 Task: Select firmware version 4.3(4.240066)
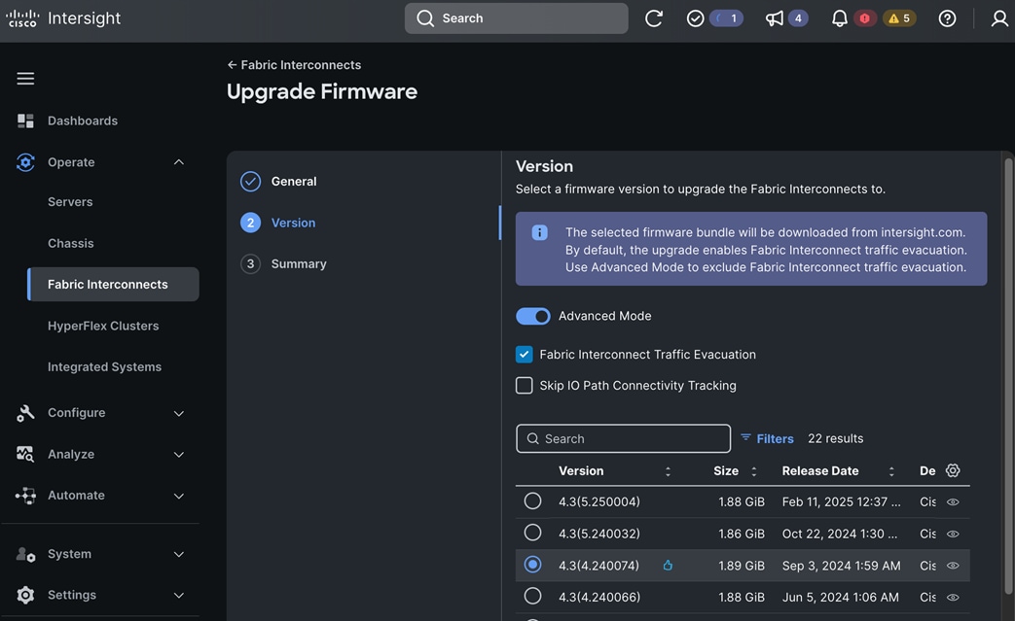coord(532,597)
